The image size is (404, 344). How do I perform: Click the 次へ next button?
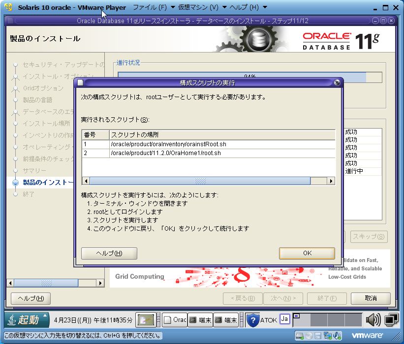point(283,298)
